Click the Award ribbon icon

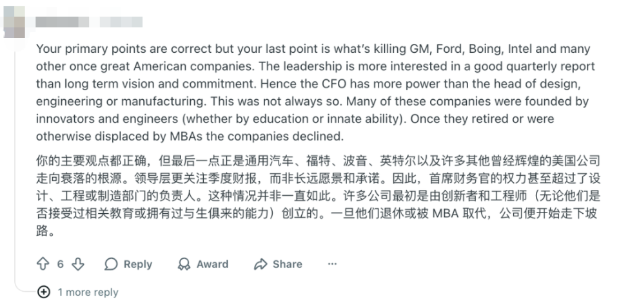coord(184,264)
